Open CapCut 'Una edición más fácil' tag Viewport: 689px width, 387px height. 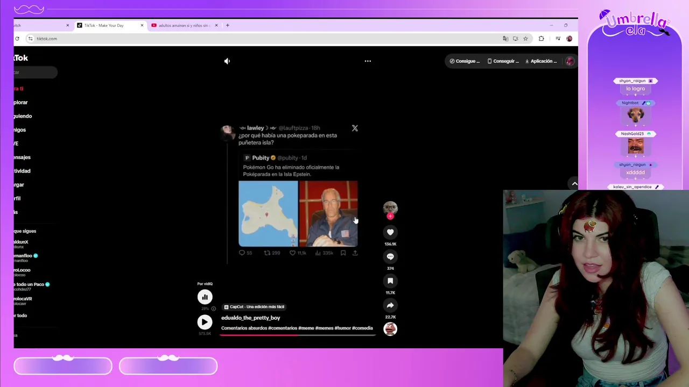click(x=254, y=307)
